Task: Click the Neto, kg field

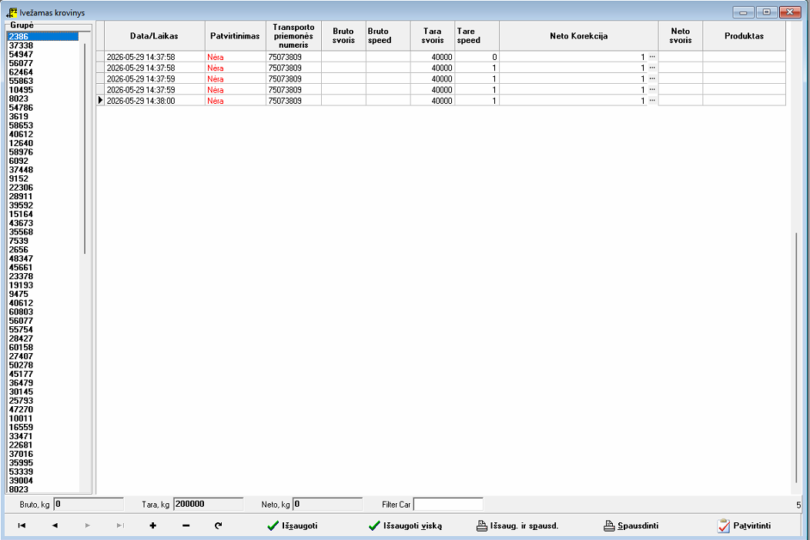Action: [x=327, y=505]
